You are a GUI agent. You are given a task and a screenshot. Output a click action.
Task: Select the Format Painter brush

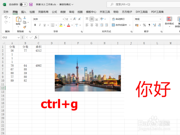point(25,27)
